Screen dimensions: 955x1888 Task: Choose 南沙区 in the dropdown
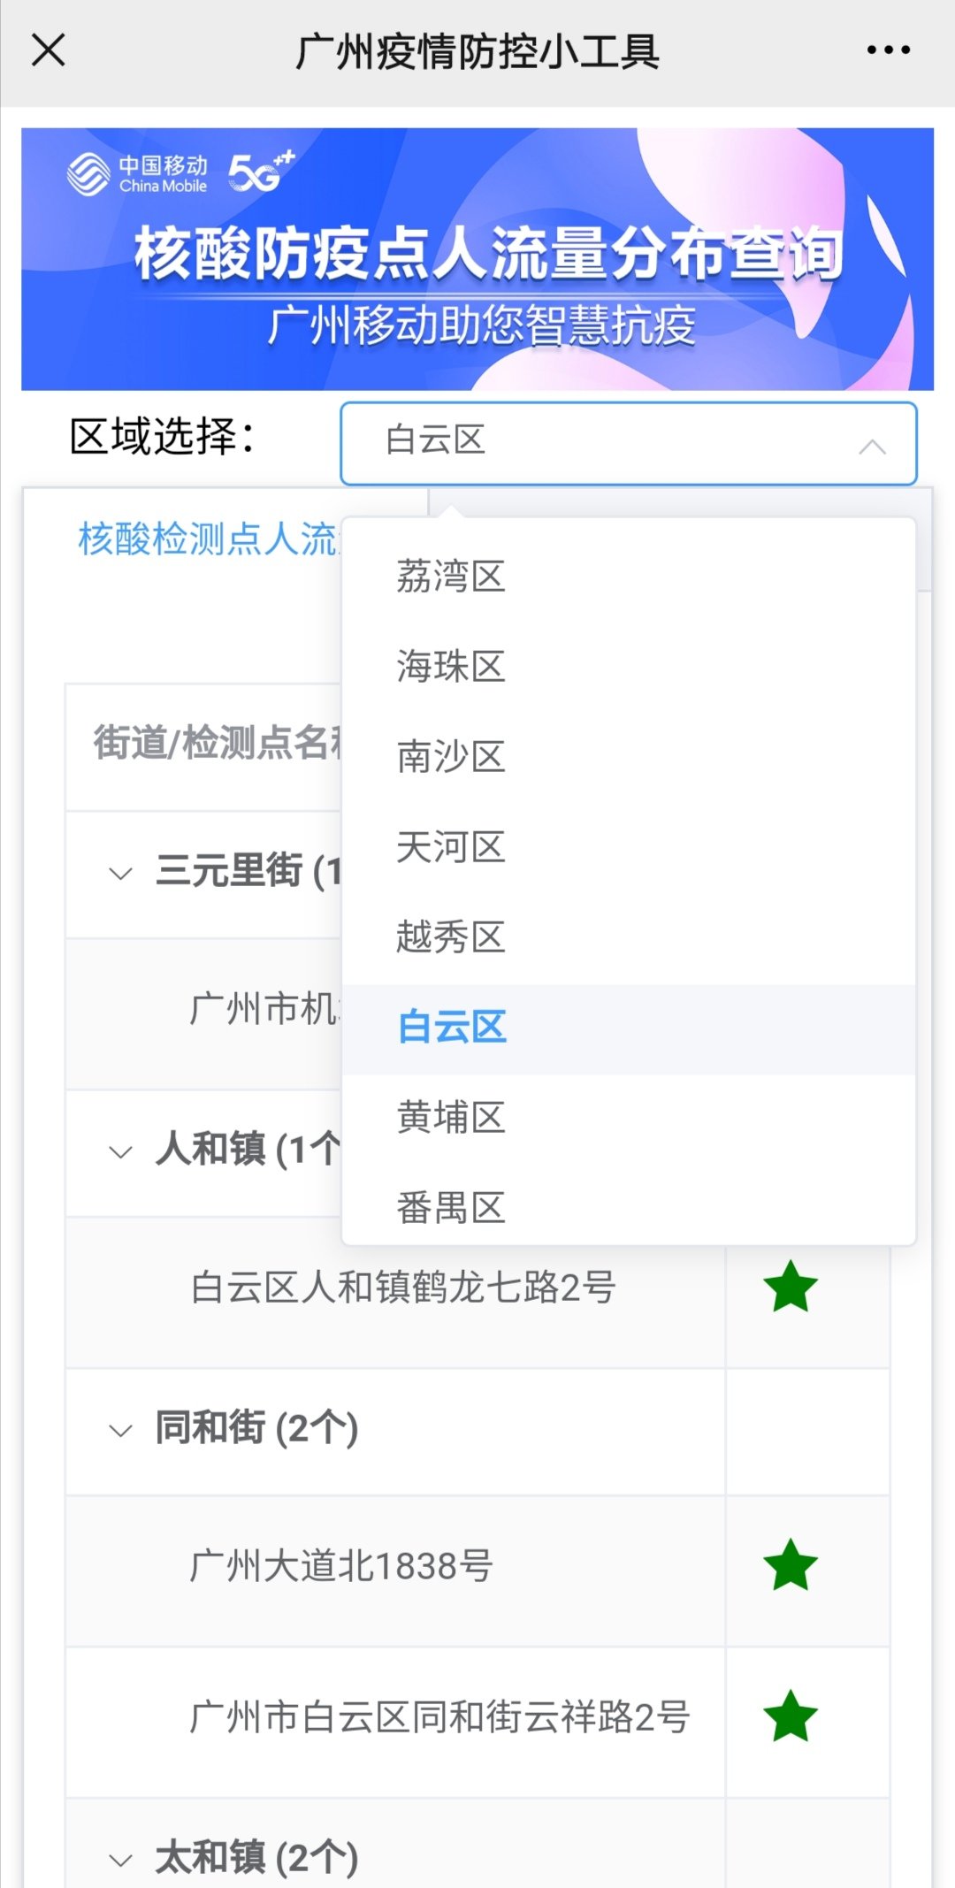pos(451,757)
